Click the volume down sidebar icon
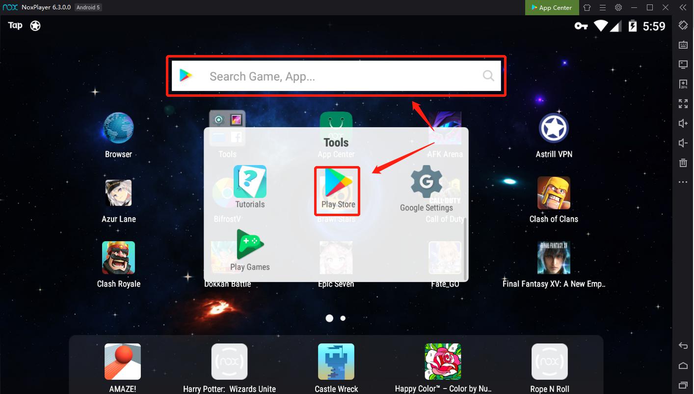Screen dimensions: 694x394 tap(683, 143)
